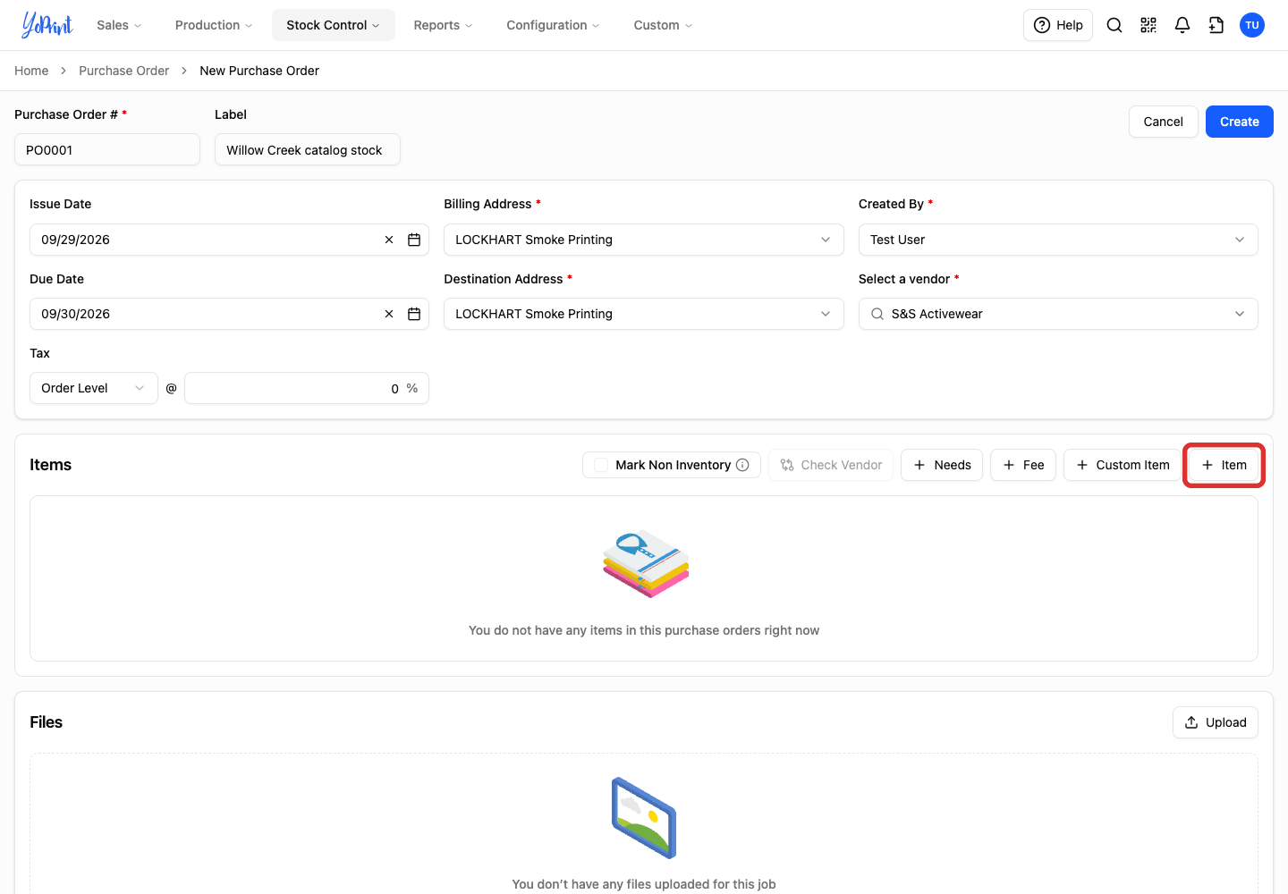The image size is (1288, 894).
Task: Click the blue Create button
Action: [x=1240, y=122]
